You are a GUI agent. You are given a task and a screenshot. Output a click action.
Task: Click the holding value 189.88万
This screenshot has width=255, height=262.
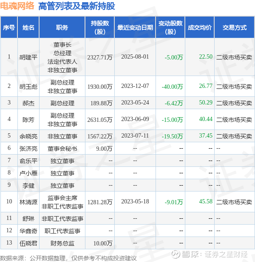[x=101, y=103]
